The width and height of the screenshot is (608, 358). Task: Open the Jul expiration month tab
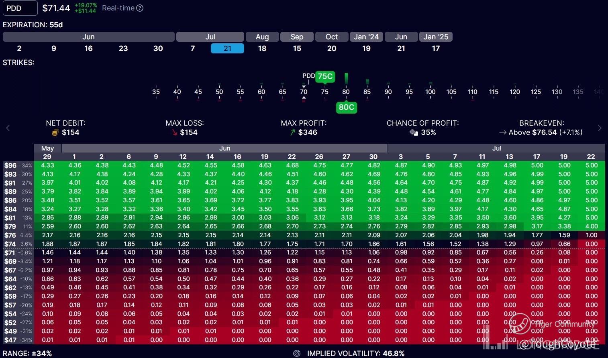(210, 37)
